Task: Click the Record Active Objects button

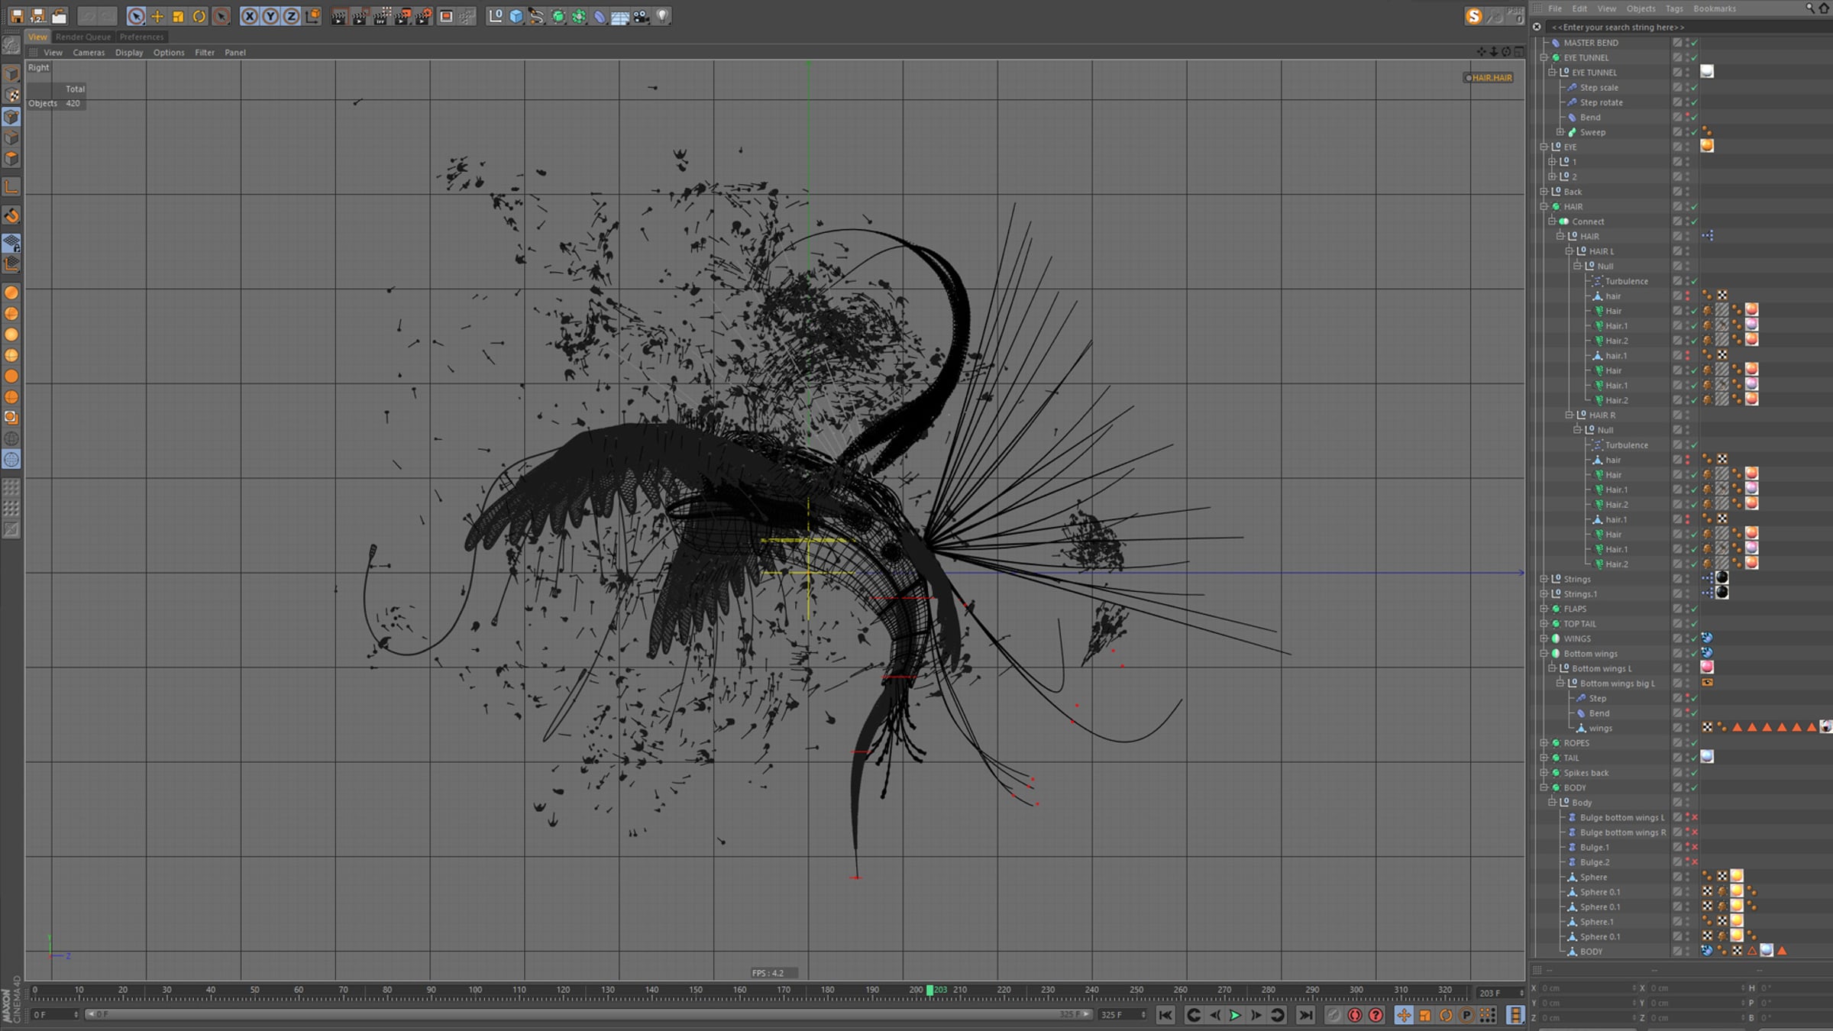Action: [1355, 1015]
